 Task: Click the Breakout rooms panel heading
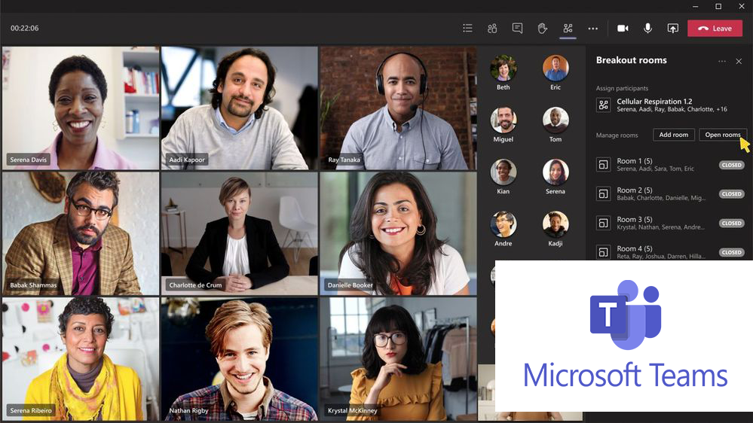pos(632,60)
